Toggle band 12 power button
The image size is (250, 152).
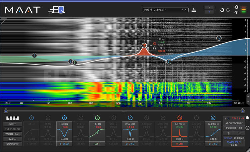213,118
